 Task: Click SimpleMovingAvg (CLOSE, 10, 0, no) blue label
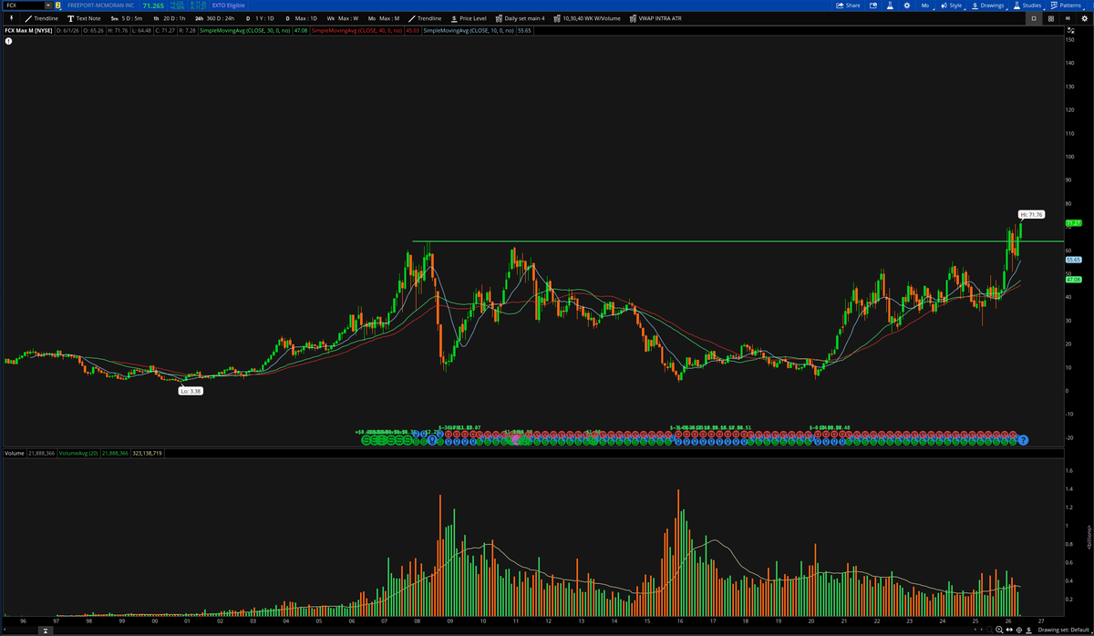(x=469, y=30)
